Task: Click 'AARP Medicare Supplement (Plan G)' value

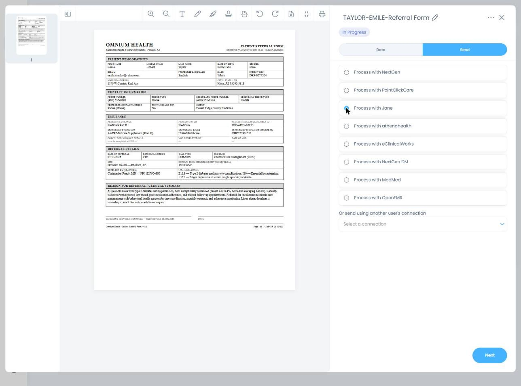Action: click(x=130, y=133)
